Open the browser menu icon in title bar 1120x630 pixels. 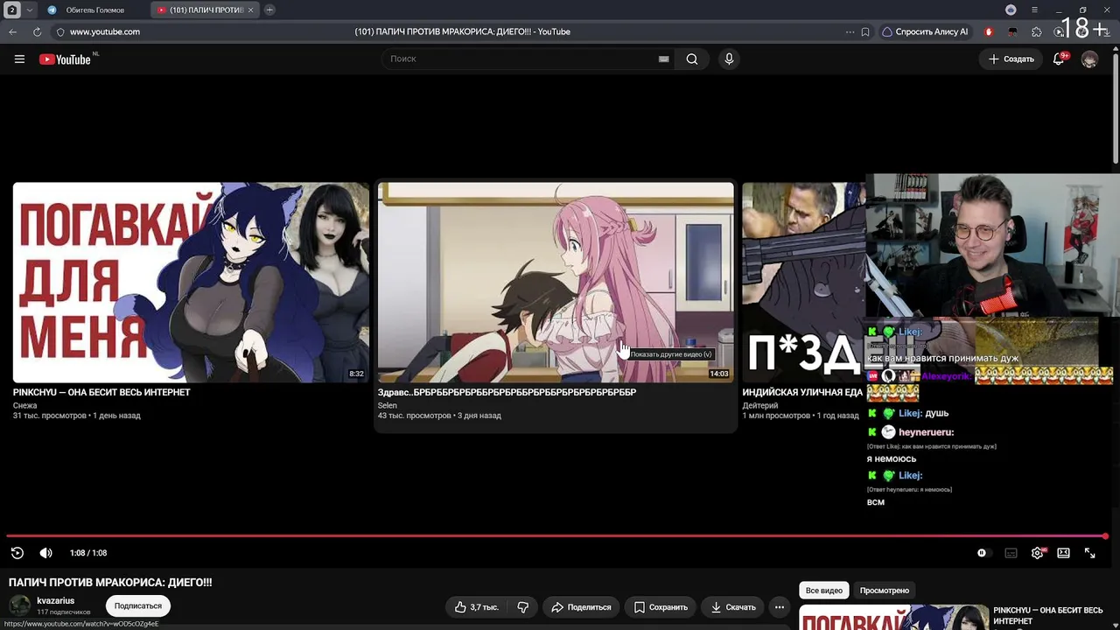(1034, 10)
